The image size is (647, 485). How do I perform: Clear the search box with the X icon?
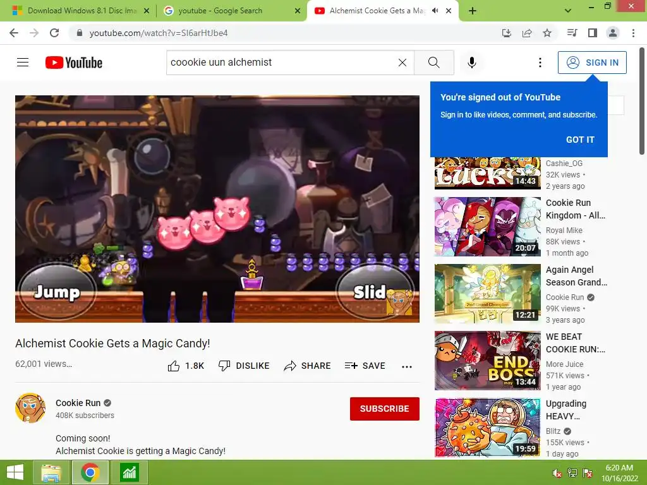pos(402,63)
